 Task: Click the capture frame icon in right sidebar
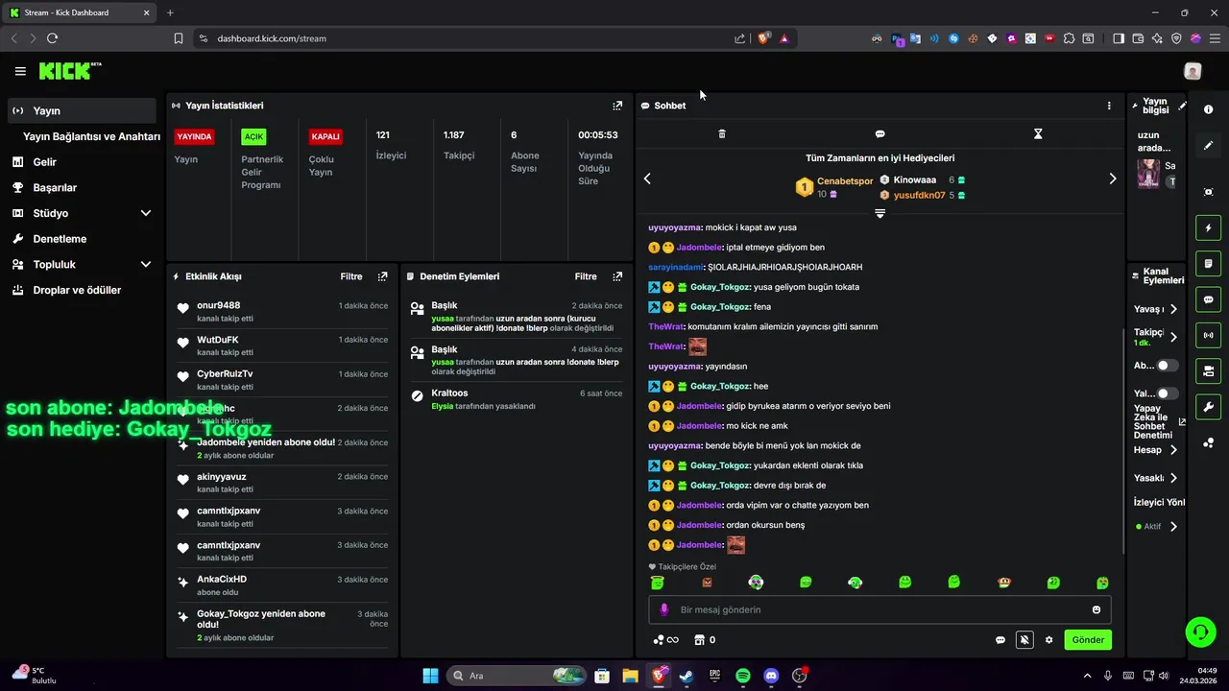pos(1208,192)
